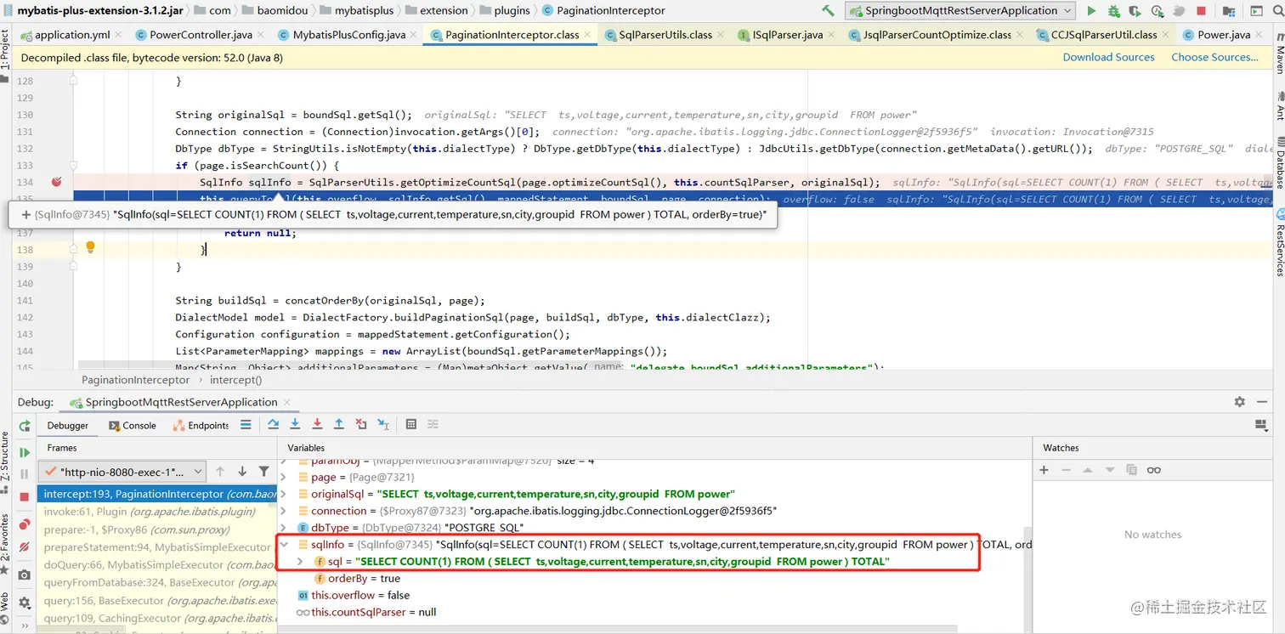This screenshot has width=1285, height=634.
Task: Mute breakpoints with the crossed-out icon
Action: [24, 546]
